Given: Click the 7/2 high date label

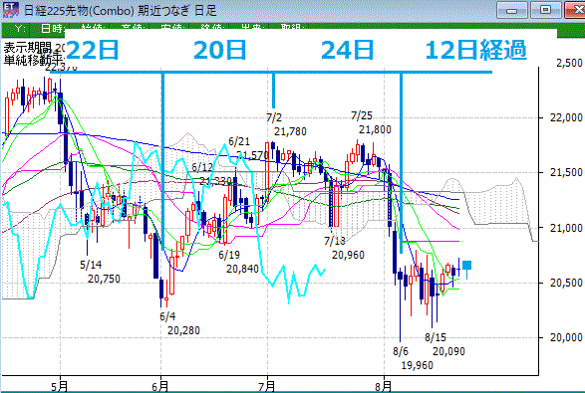Looking at the screenshot, I should [x=274, y=117].
